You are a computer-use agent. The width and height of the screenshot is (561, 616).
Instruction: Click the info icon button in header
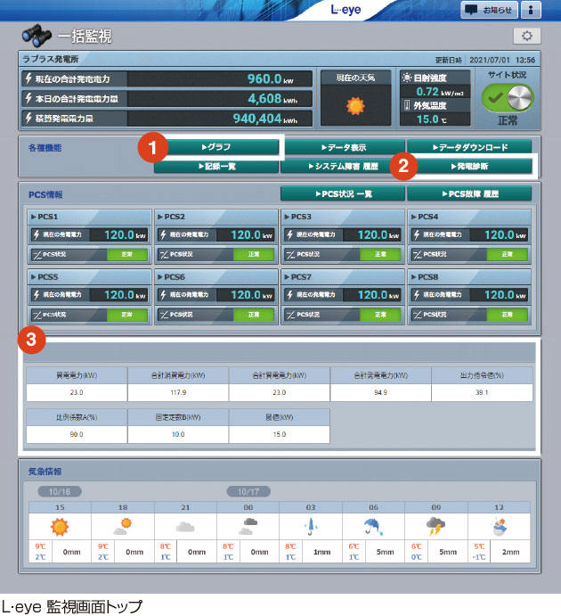point(531,10)
